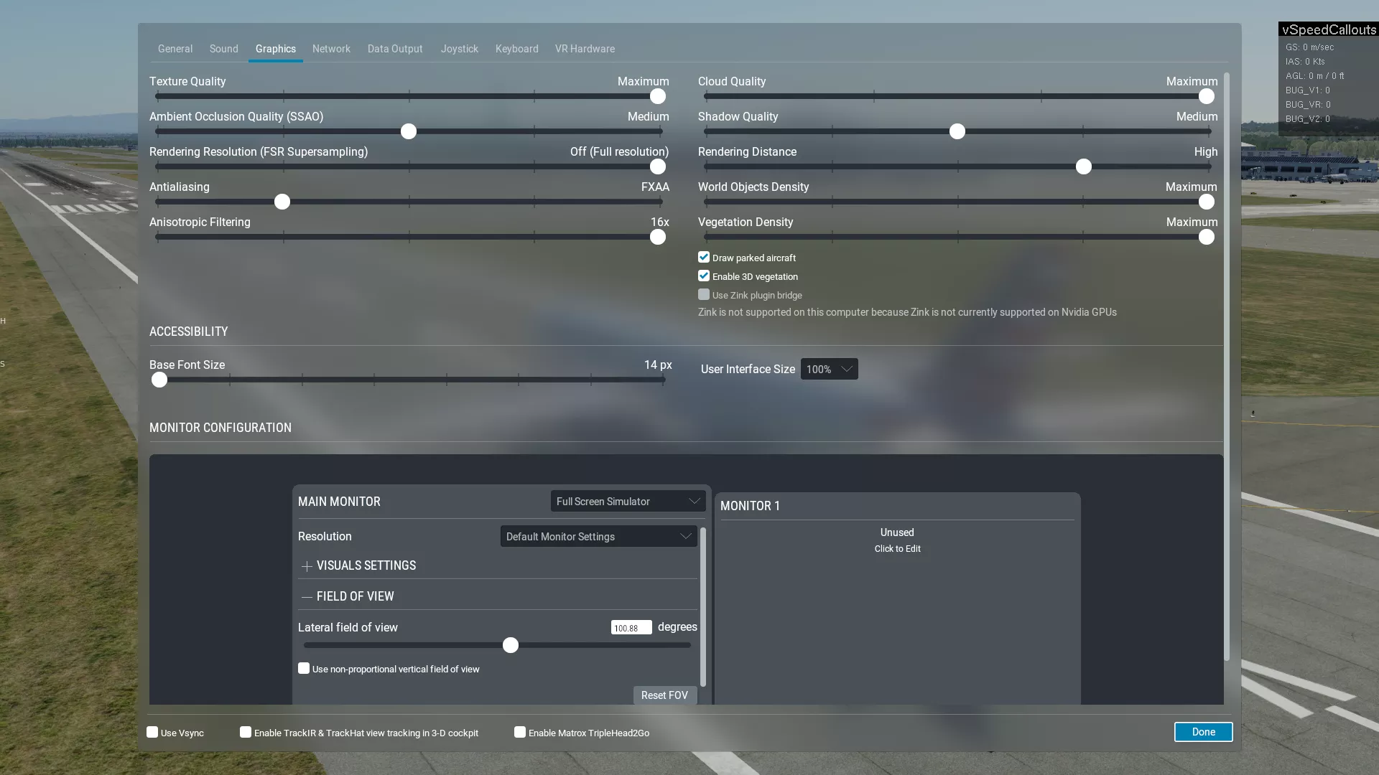Viewport: 1379px width, 775px height.
Task: Click the 'BUG_V2: 0' readout
Action: pos(1307,119)
